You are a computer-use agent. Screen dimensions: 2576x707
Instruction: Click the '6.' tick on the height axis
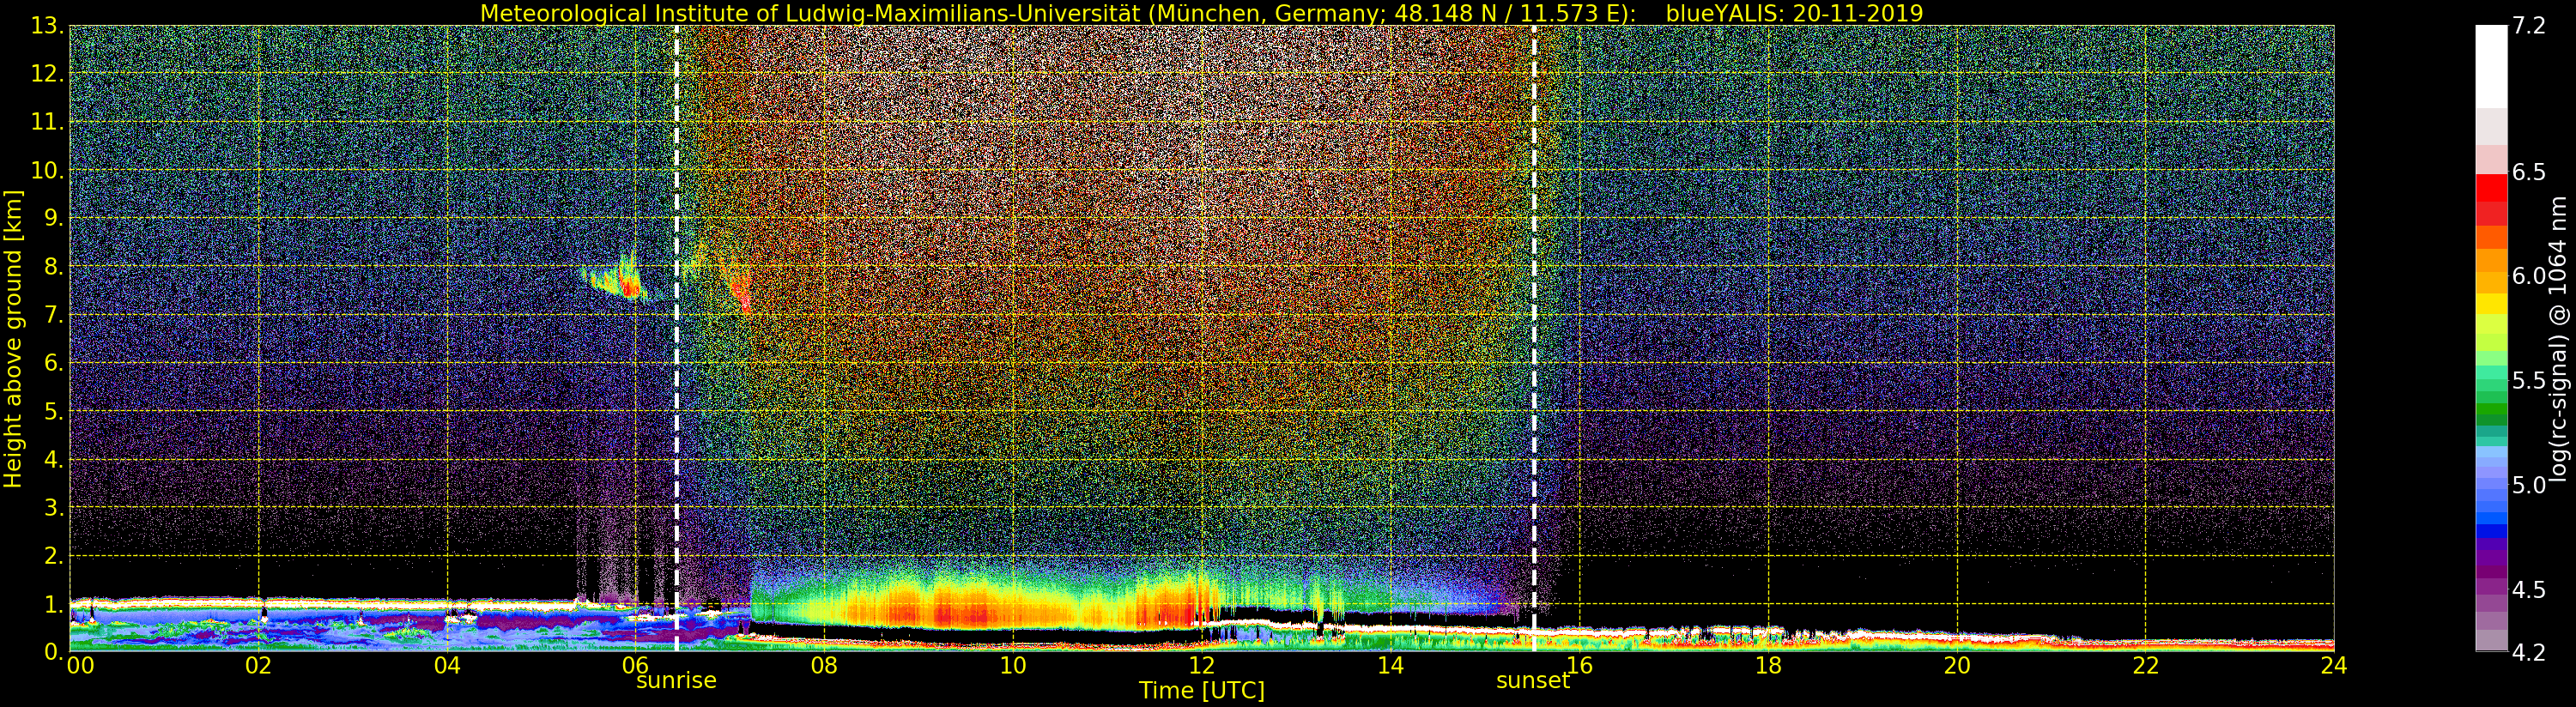(54, 363)
